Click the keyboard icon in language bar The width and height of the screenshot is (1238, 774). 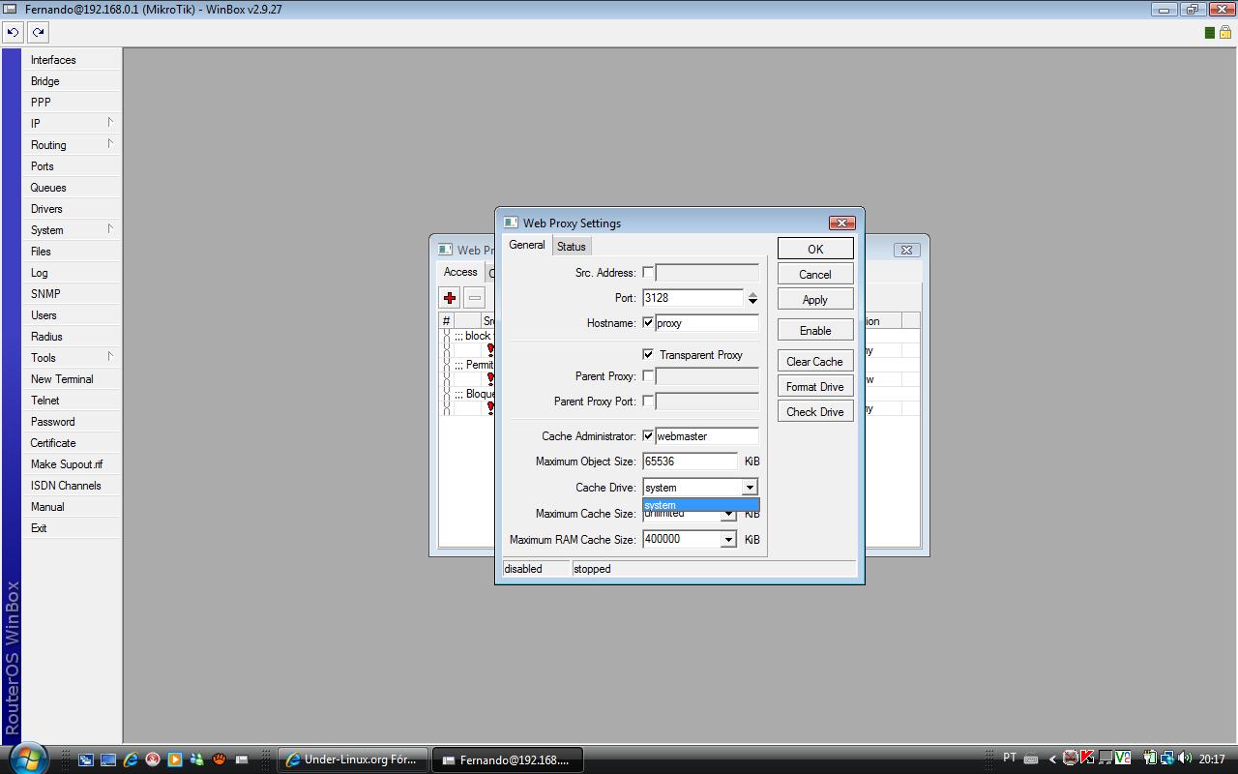pos(1031,759)
